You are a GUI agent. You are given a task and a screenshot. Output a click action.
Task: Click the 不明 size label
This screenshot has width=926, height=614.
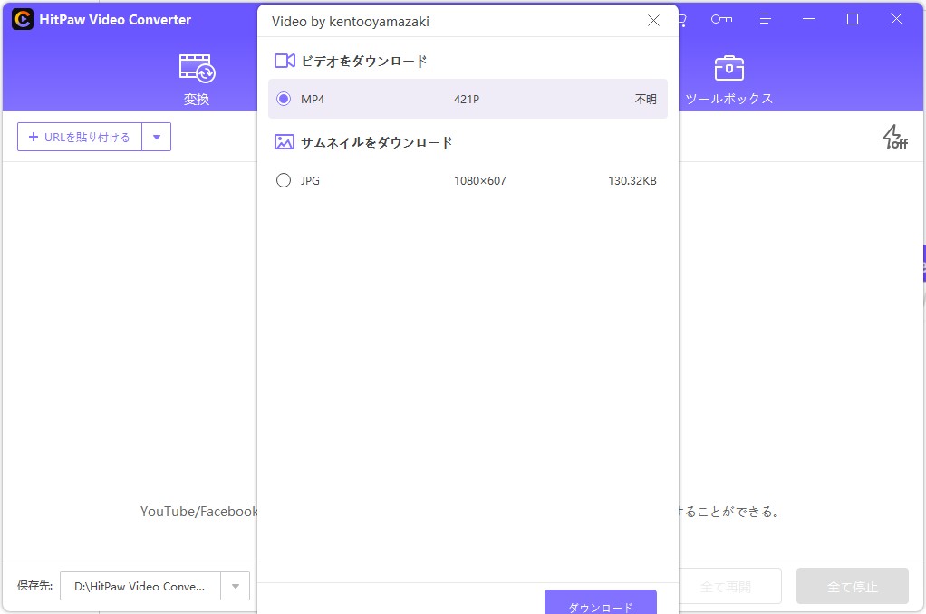tap(645, 100)
